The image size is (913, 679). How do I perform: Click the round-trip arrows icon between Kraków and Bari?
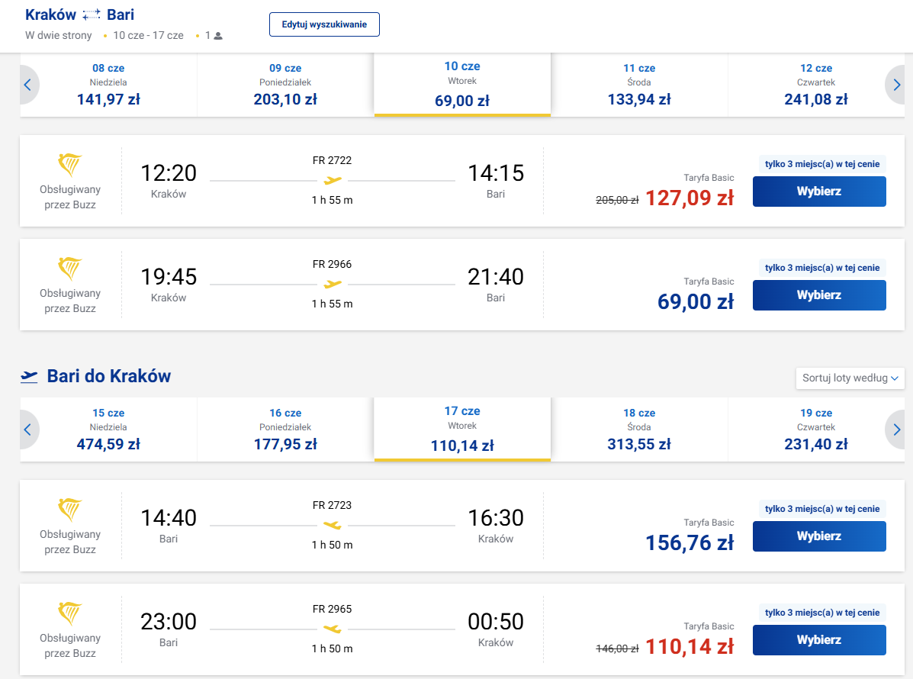tap(92, 15)
